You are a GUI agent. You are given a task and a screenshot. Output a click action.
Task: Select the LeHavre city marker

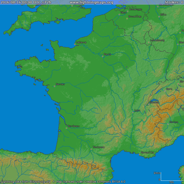75,44
